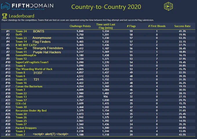Select Team 22 row name
197x139 pixels.
[x=21, y=93]
